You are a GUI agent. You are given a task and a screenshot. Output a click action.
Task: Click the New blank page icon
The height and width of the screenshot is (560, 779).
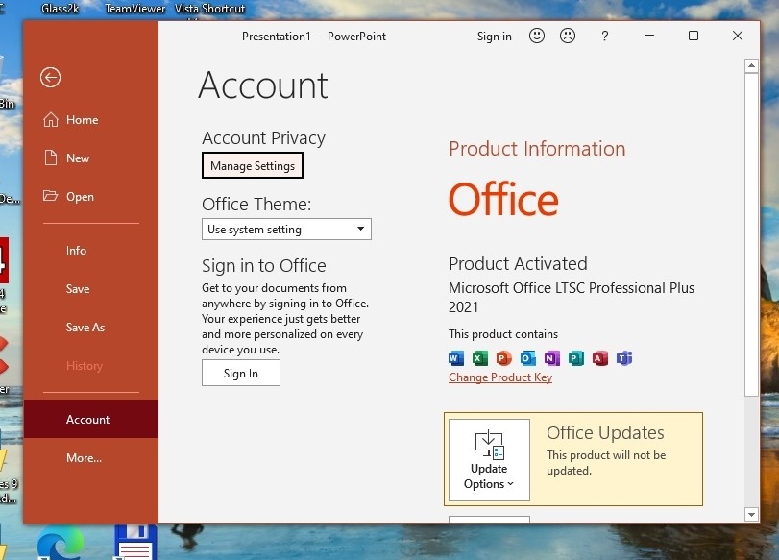click(x=50, y=158)
